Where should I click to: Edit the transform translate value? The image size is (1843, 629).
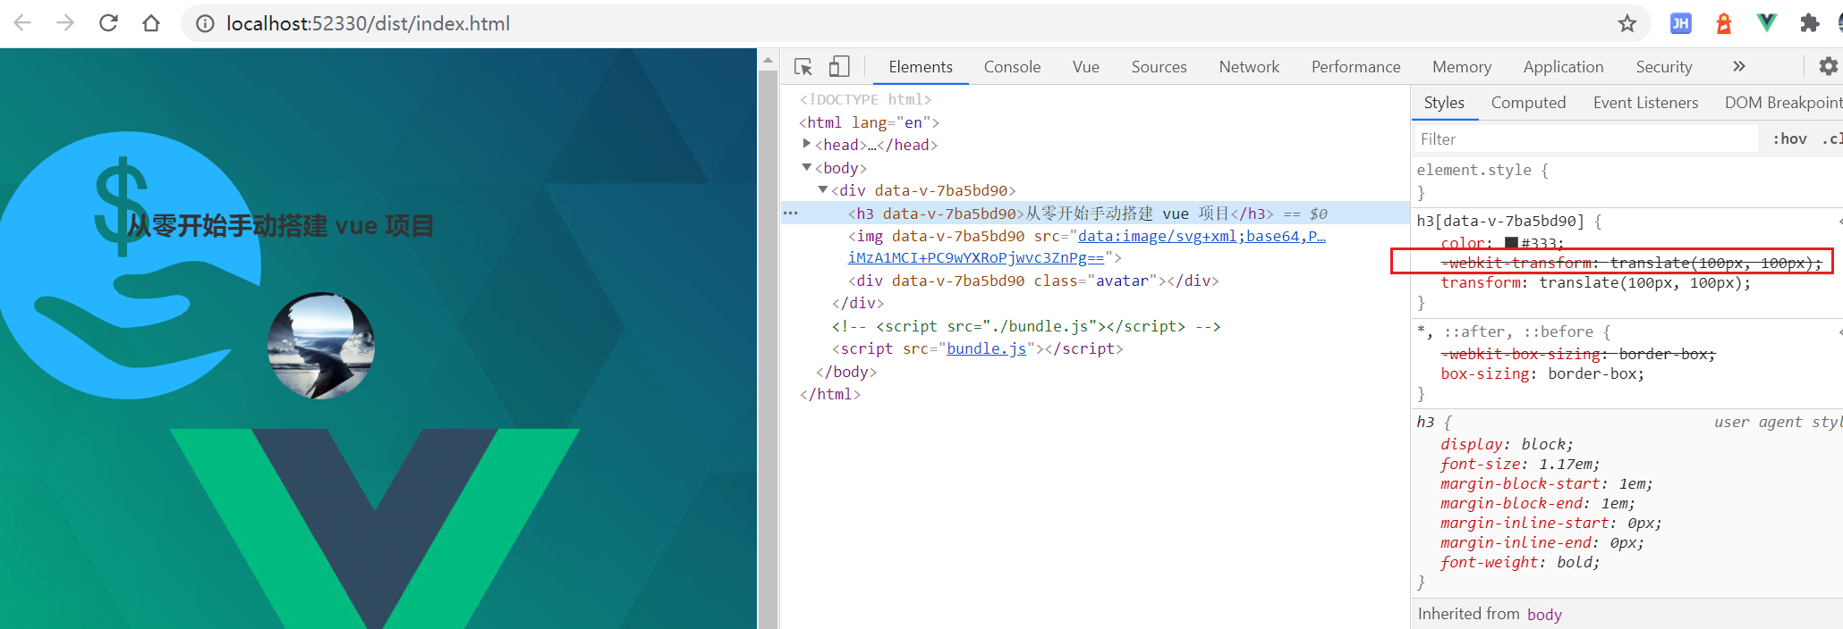point(1639,283)
